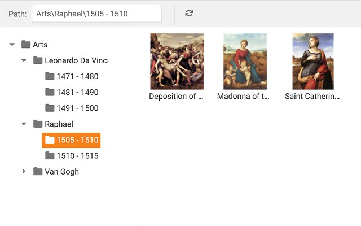This screenshot has height=226, width=361.
Task: Click the 1471 - 1480 folder icon
Action: pos(50,76)
